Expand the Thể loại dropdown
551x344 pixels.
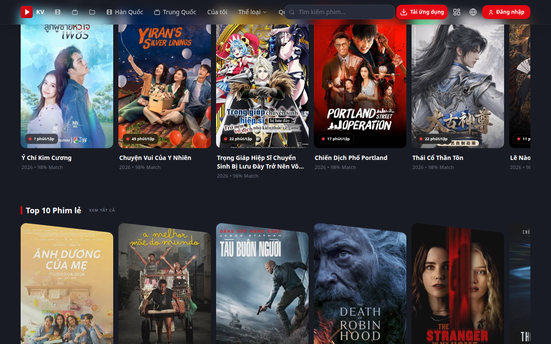click(253, 12)
